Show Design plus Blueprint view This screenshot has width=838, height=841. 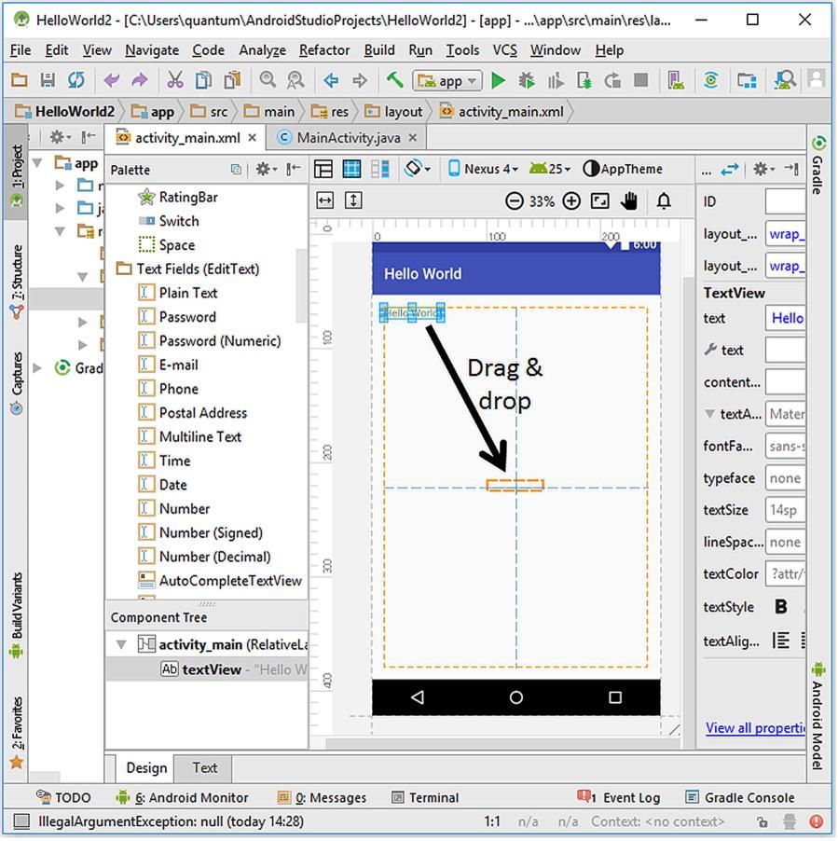tap(381, 170)
